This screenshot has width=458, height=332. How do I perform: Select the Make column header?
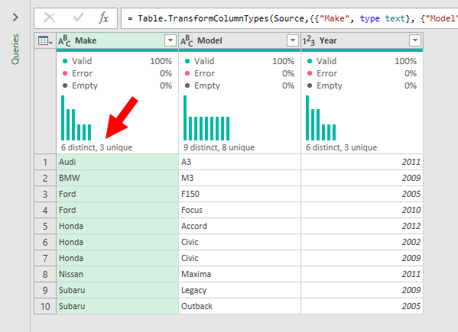click(x=118, y=40)
